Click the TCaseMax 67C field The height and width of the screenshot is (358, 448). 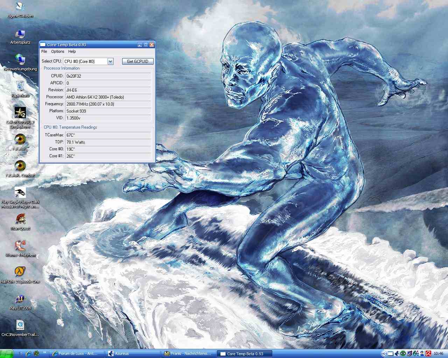[108, 135]
